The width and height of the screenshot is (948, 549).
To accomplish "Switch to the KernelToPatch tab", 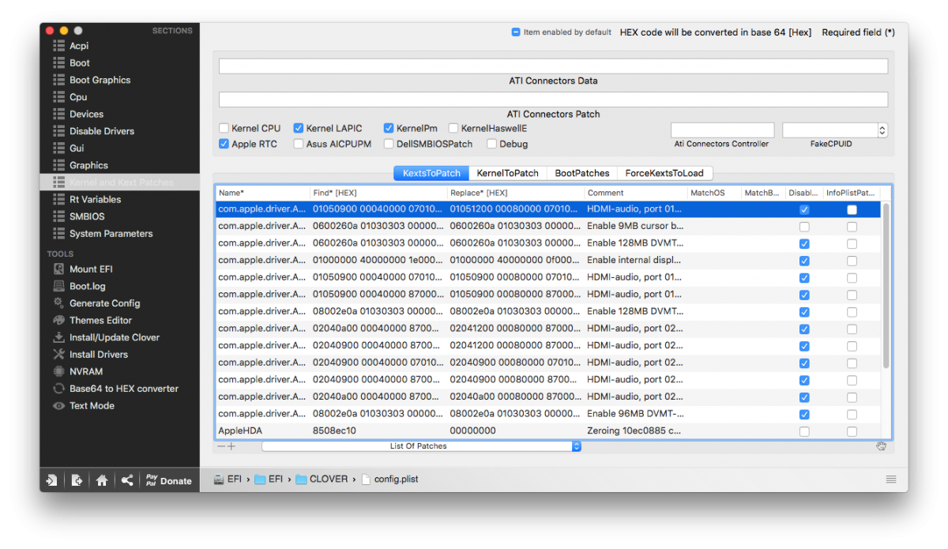I will (507, 173).
